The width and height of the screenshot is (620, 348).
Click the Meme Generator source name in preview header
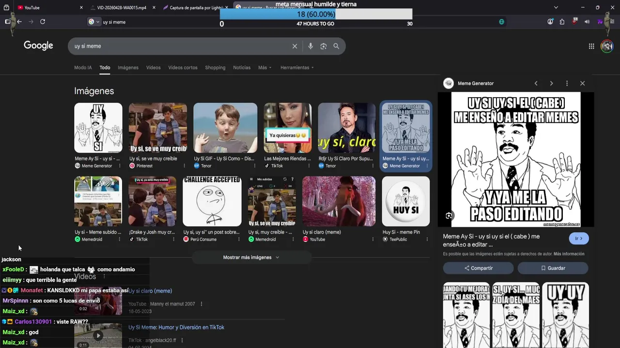point(476,83)
